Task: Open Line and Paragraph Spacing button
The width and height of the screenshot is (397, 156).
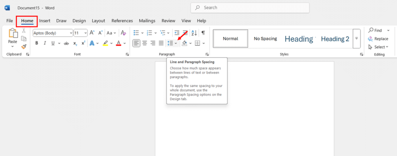Action: click(173, 43)
